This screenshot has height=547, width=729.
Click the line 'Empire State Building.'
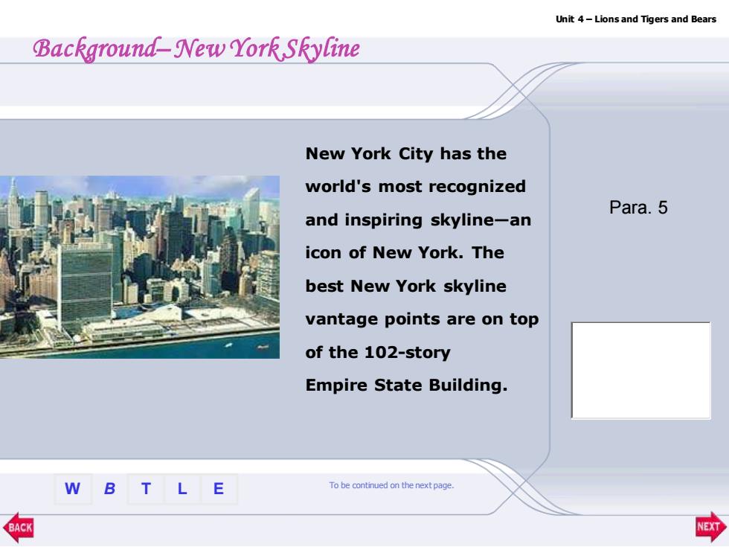[406, 386]
